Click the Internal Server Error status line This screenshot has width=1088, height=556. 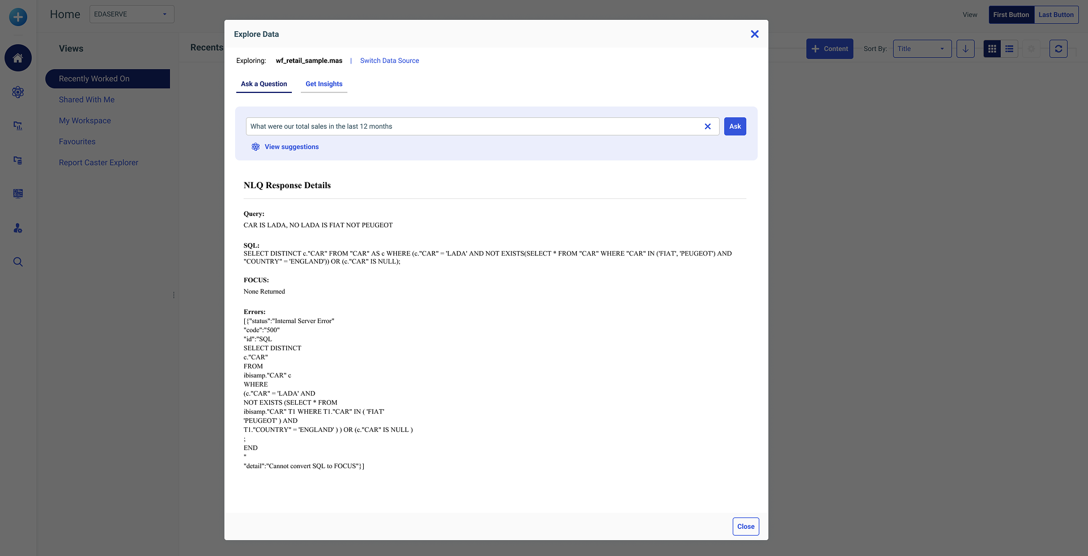[x=289, y=321]
